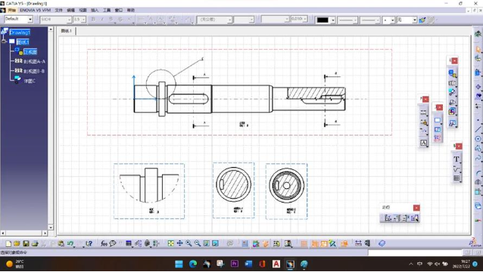Click the Zoom Out magnifier
This screenshot has height=272, width=483.
tap(198, 243)
